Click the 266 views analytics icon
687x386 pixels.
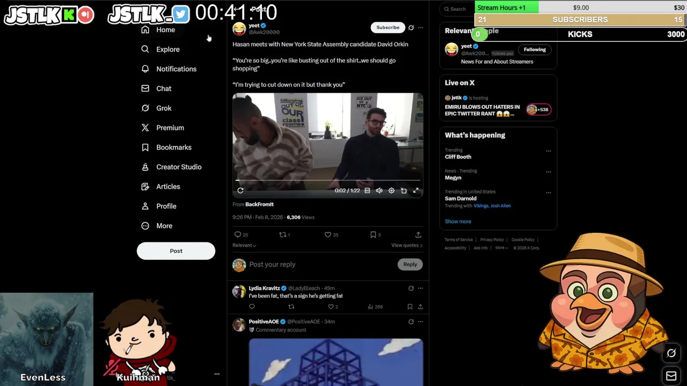pos(370,307)
